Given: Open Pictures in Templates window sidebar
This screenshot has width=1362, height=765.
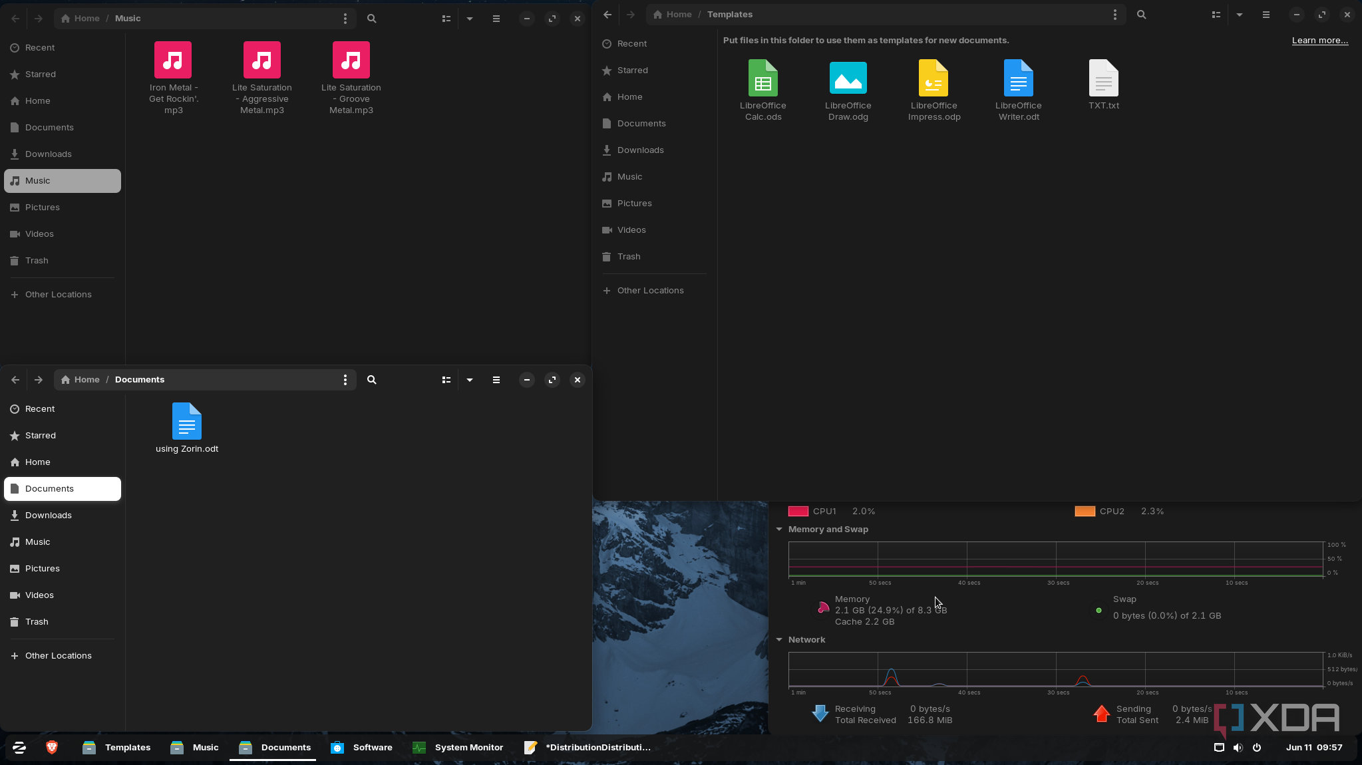Looking at the screenshot, I should [x=655, y=204].
